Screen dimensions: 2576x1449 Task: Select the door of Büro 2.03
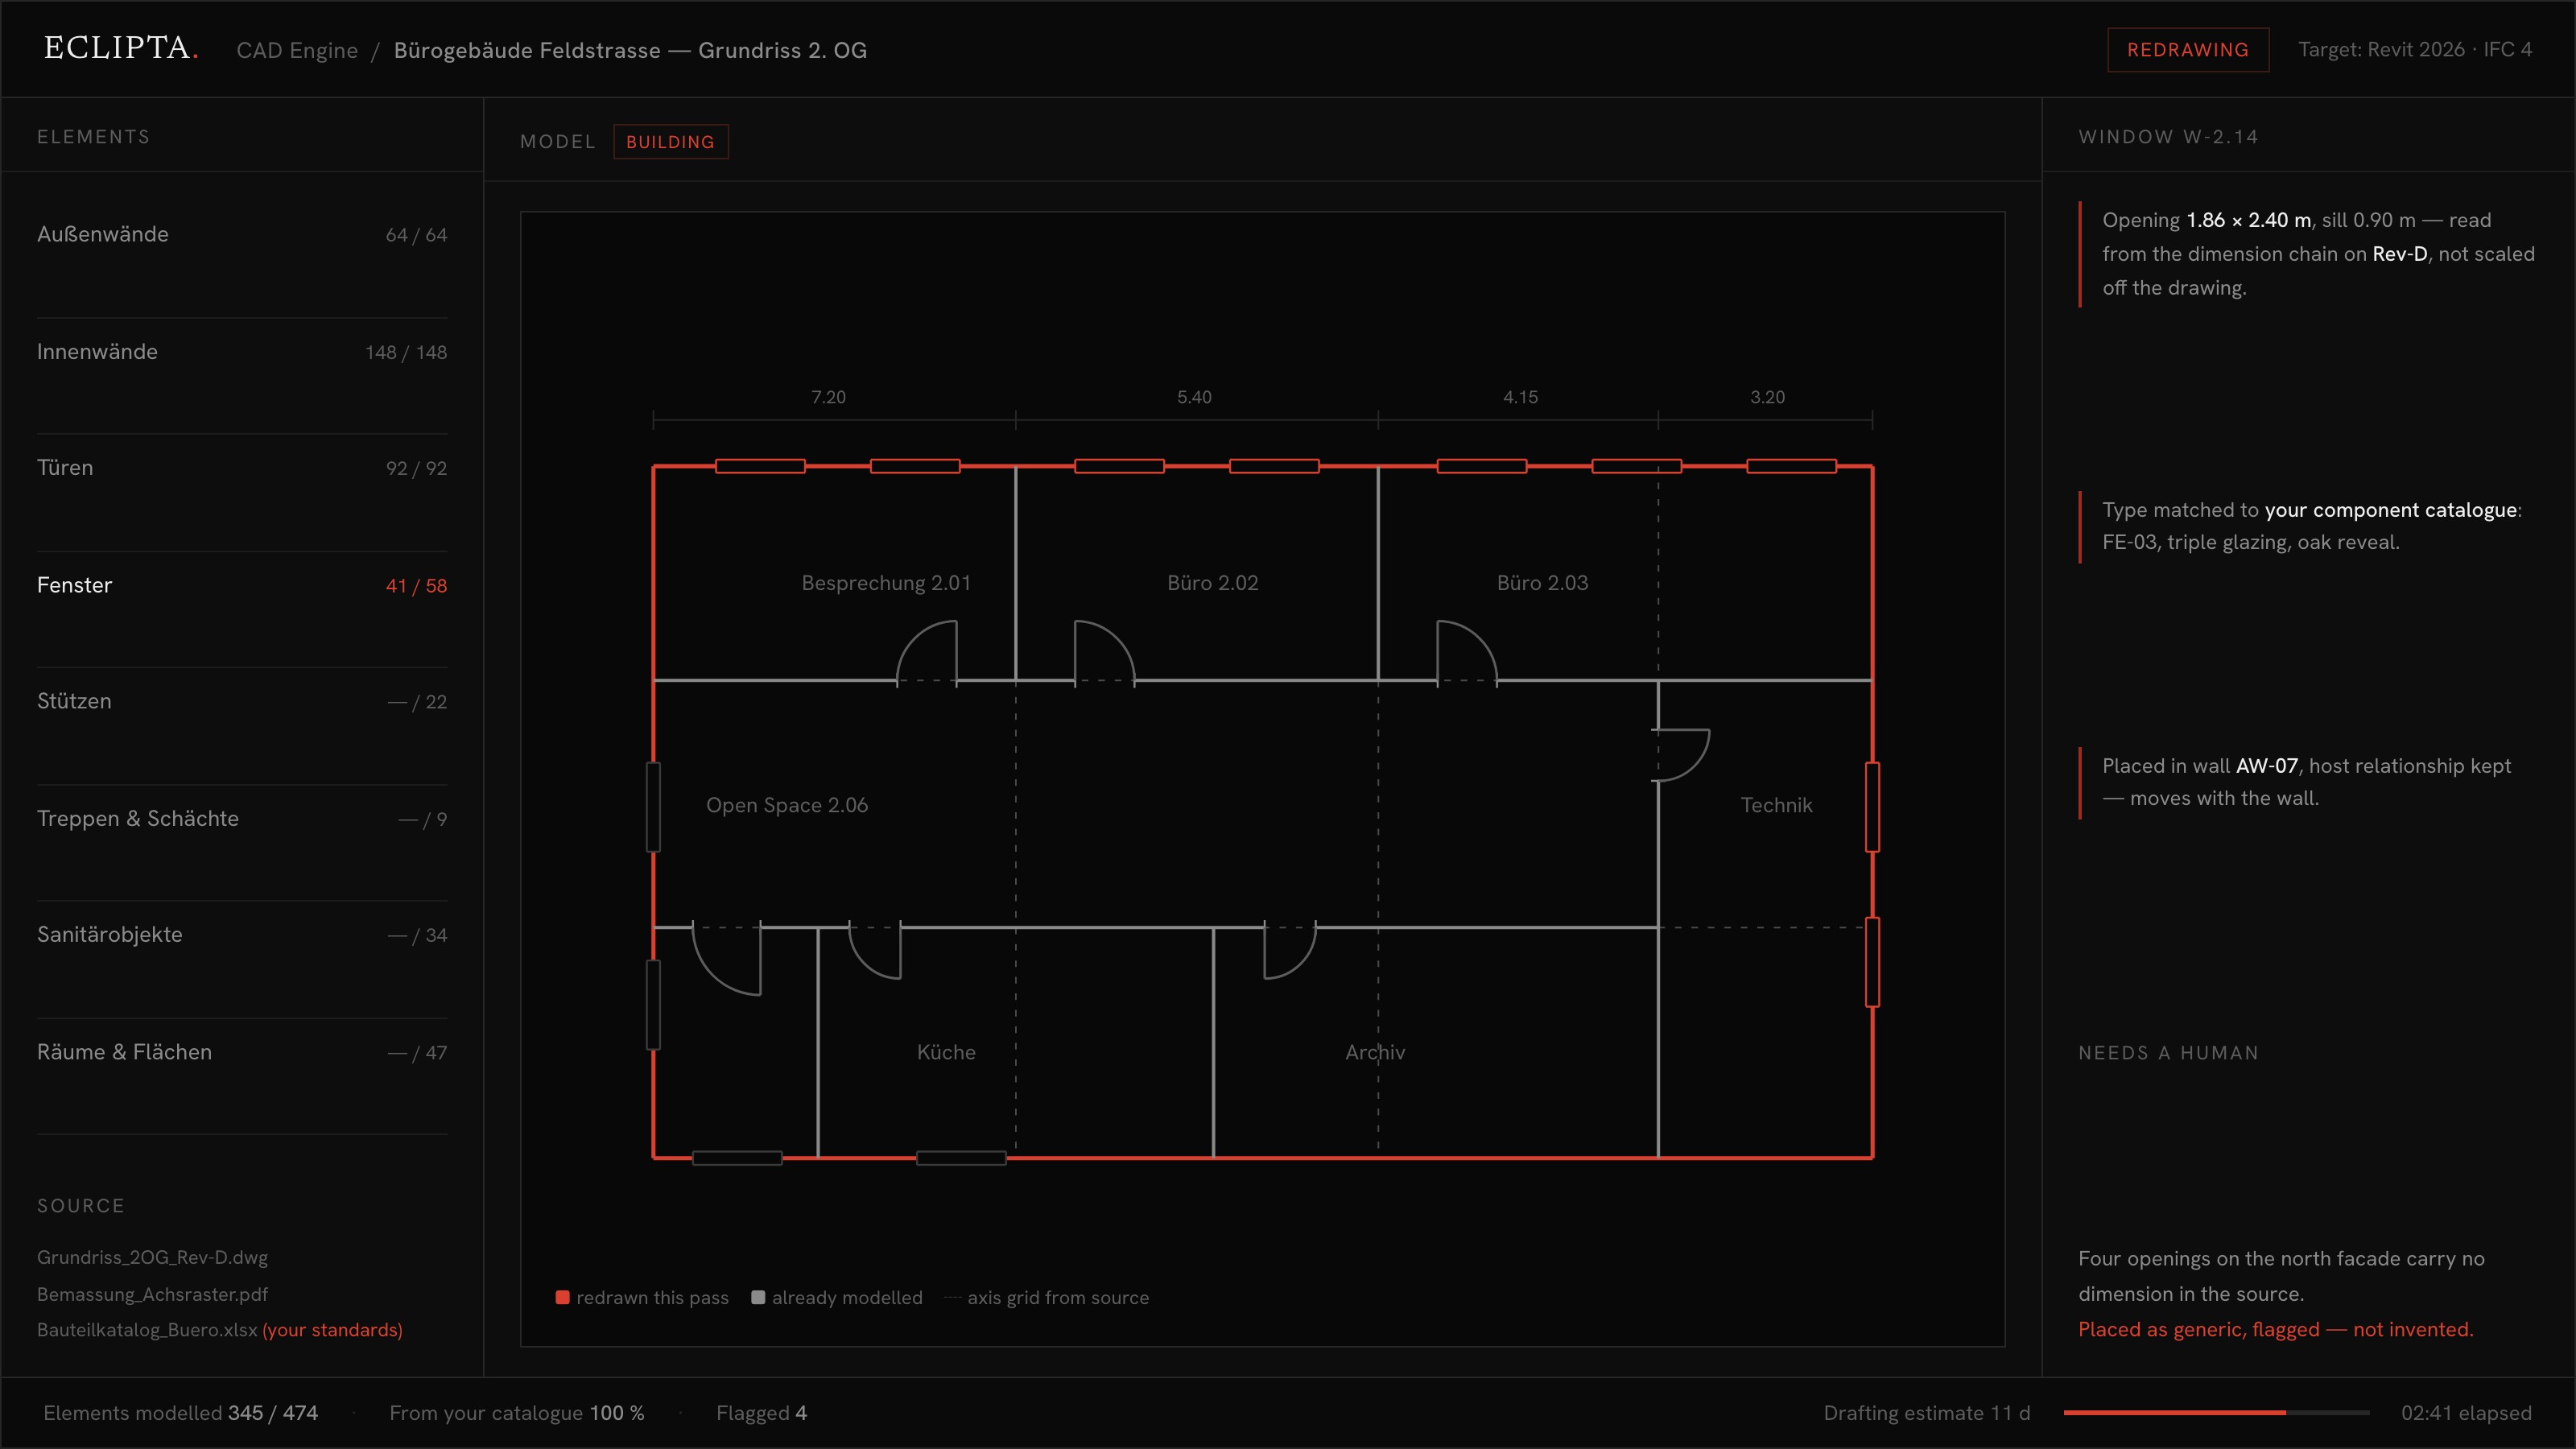(1467, 652)
